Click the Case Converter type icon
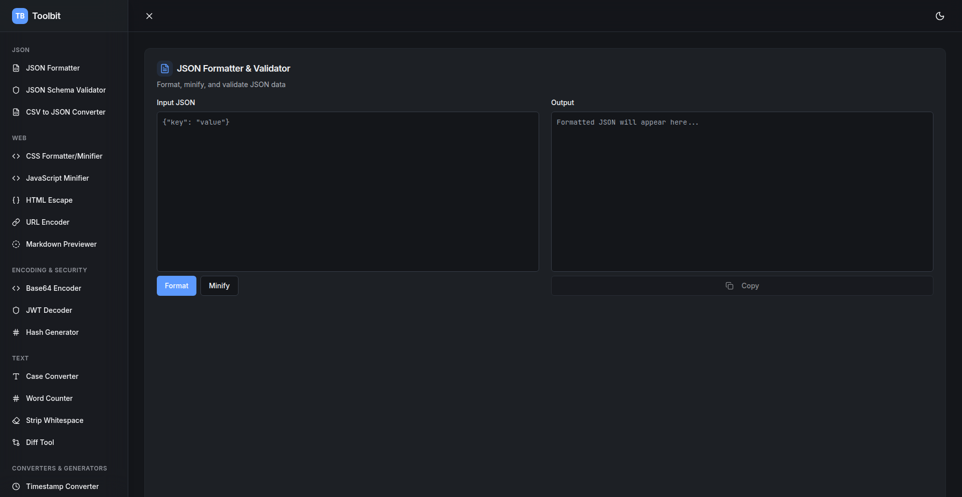This screenshot has width=962, height=497. [16, 376]
